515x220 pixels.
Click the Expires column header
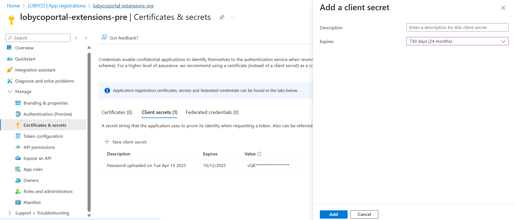[x=210, y=154]
